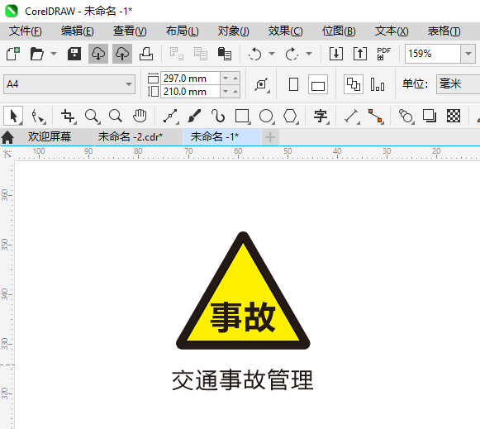480x429 pixels.
Task: Toggle apply size to all pages
Action: click(x=354, y=84)
